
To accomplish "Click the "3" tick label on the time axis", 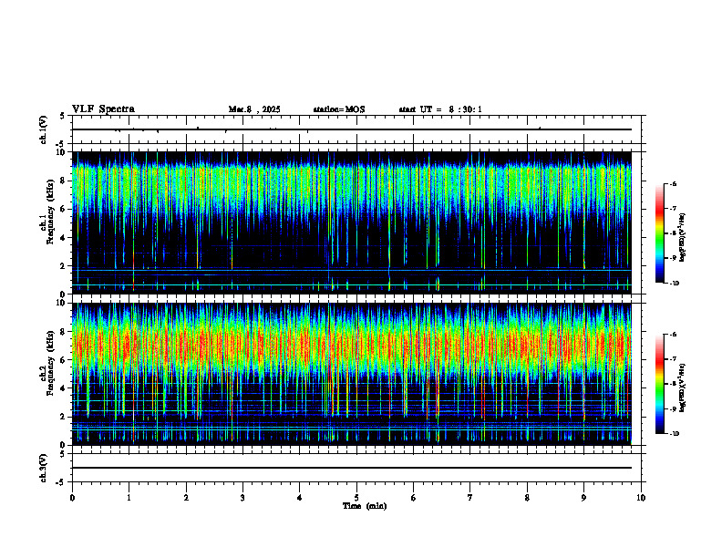I will click(x=242, y=498).
